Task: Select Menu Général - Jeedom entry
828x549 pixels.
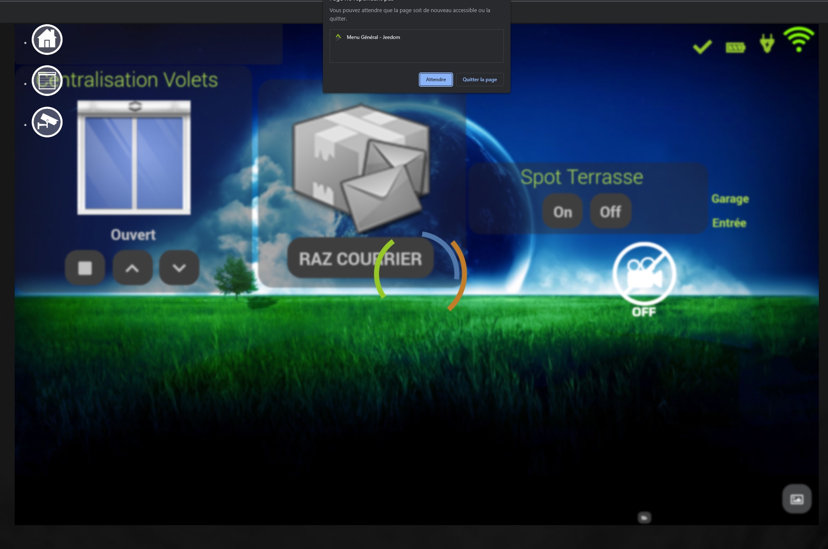Action: point(373,37)
